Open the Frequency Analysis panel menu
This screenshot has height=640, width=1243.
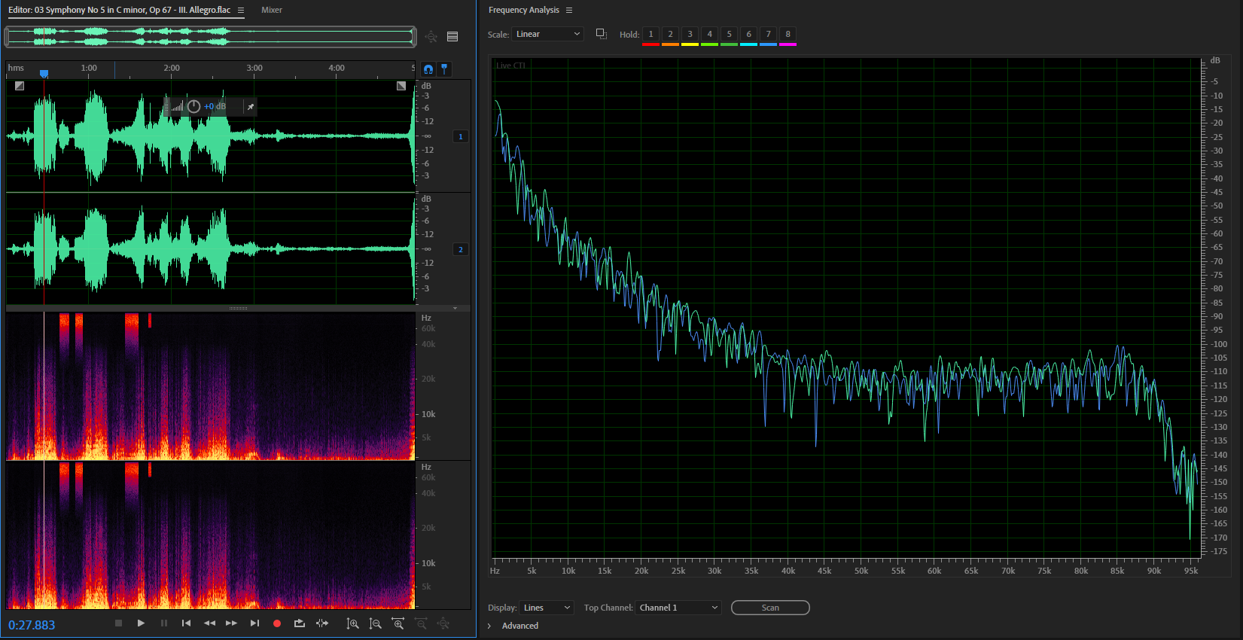coord(569,11)
